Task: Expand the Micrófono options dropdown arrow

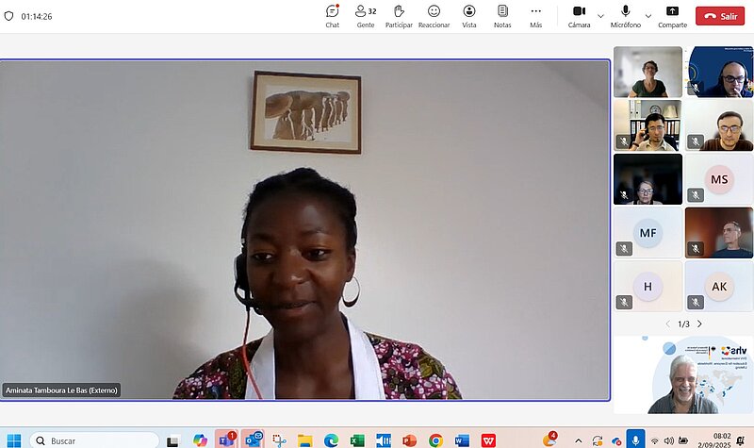Action: [x=647, y=16]
